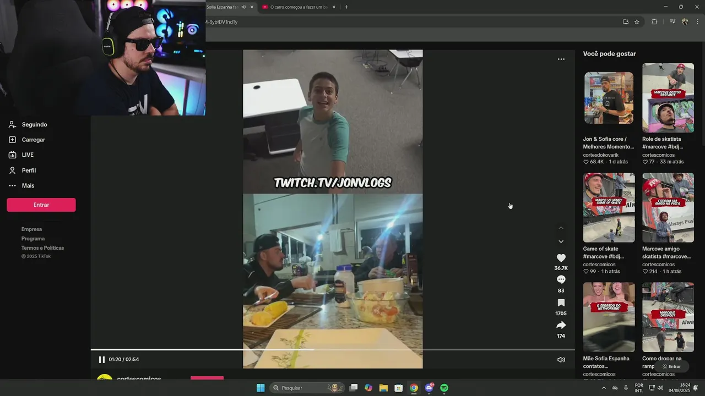Open cortesdokovarik channel name
Viewport: 705px width, 396px height.
pyautogui.click(x=601, y=155)
